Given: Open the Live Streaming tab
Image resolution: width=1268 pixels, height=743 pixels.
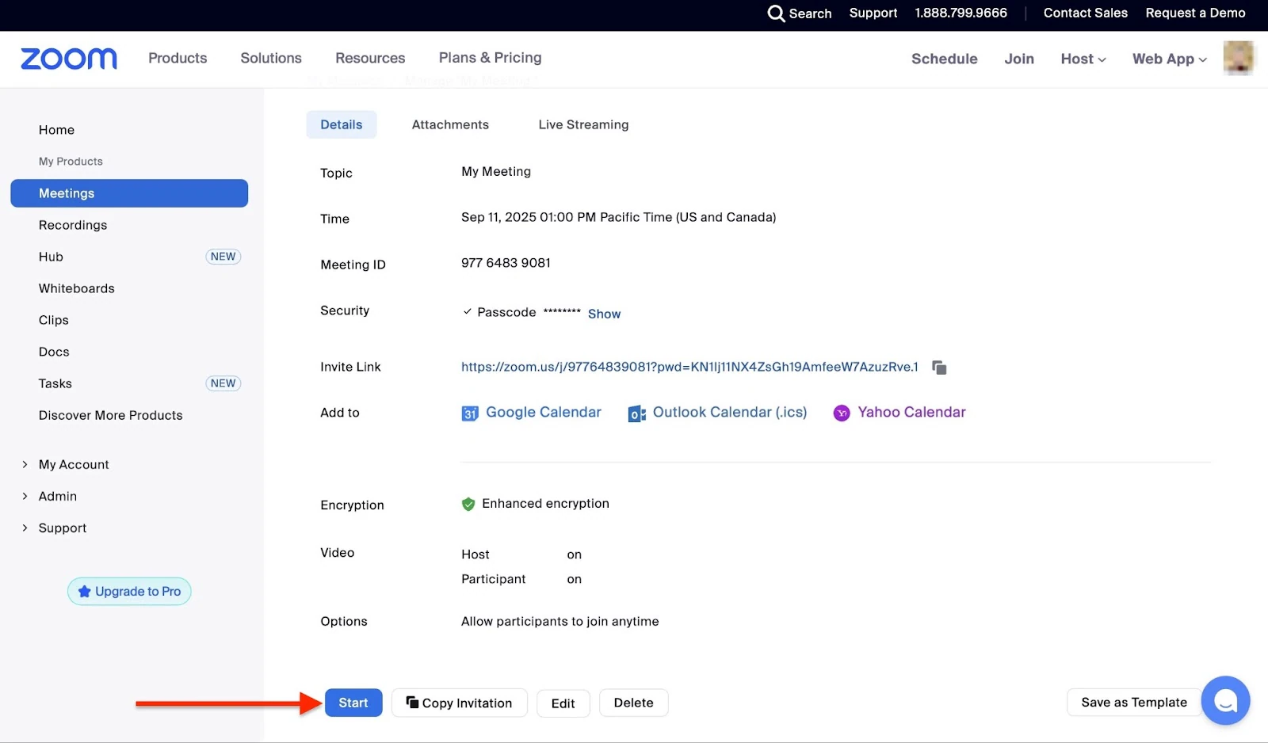Looking at the screenshot, I should click(583, 124).
